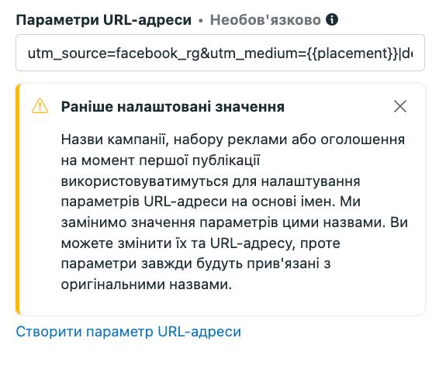This screenshot has width=439, height=369.
Task: Click the warning line starting Назви кампанії
Action: [x=233, y=140]
